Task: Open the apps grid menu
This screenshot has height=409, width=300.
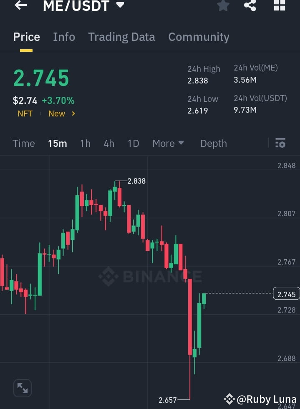Action: tap(279, 6)
